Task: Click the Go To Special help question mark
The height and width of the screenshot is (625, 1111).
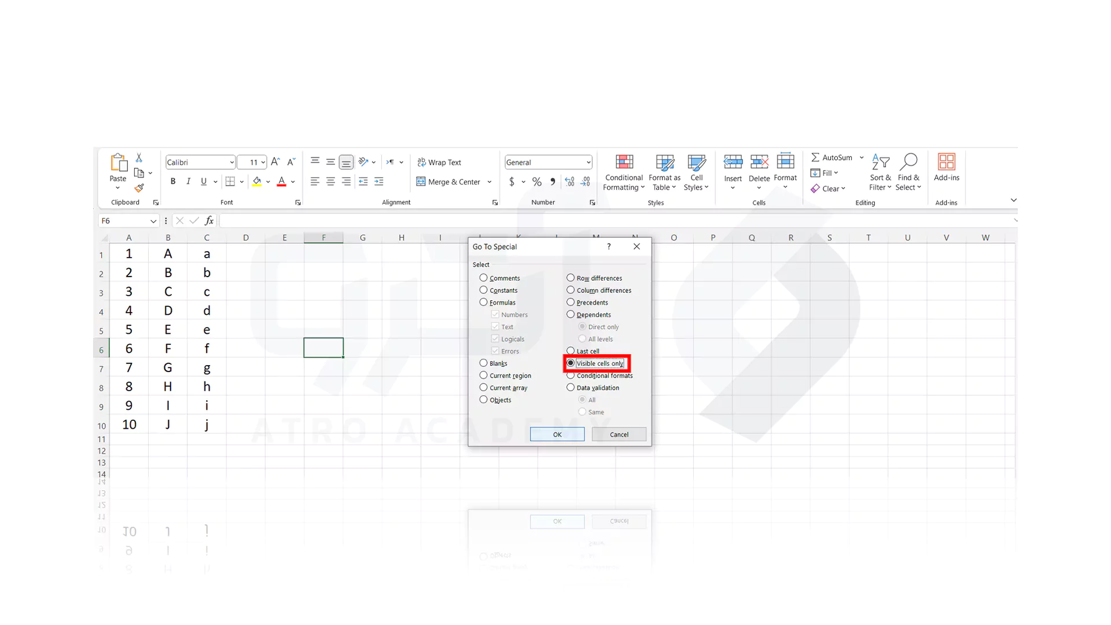Action: (609, 247)
